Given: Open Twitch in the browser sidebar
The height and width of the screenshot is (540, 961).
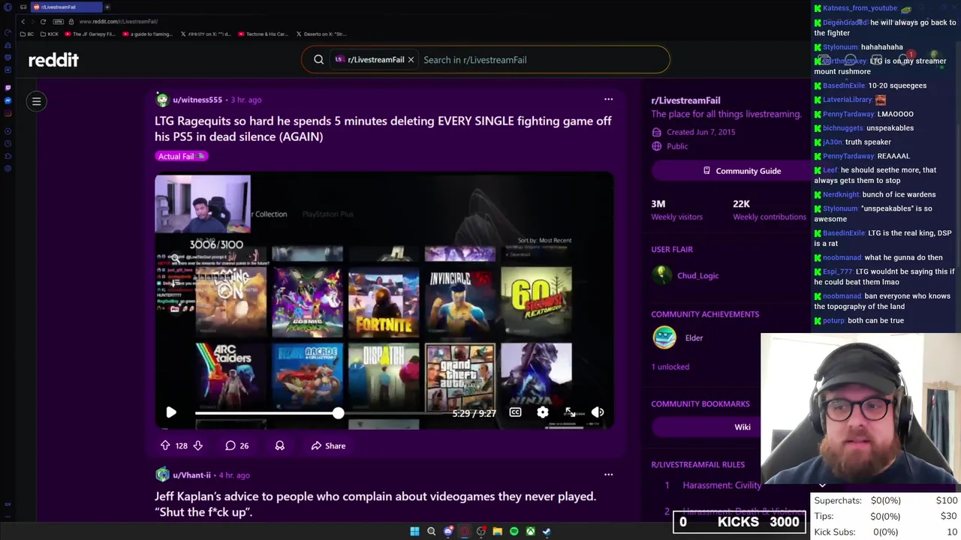Looking at the screenshot, I should point(8,88).
